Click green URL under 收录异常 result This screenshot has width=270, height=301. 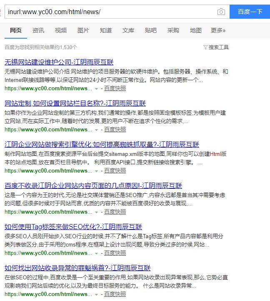coord(48,294)
